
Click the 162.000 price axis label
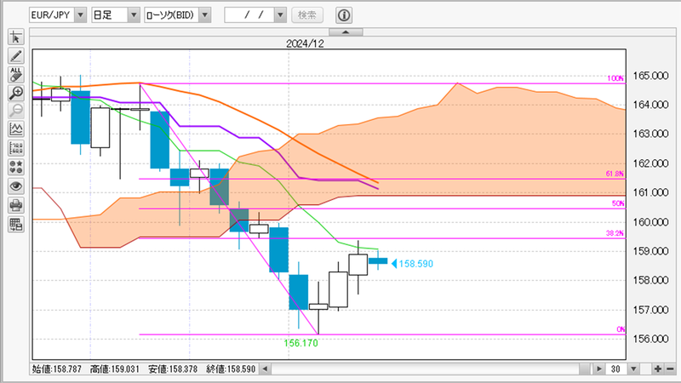click(x=650, y=163)
